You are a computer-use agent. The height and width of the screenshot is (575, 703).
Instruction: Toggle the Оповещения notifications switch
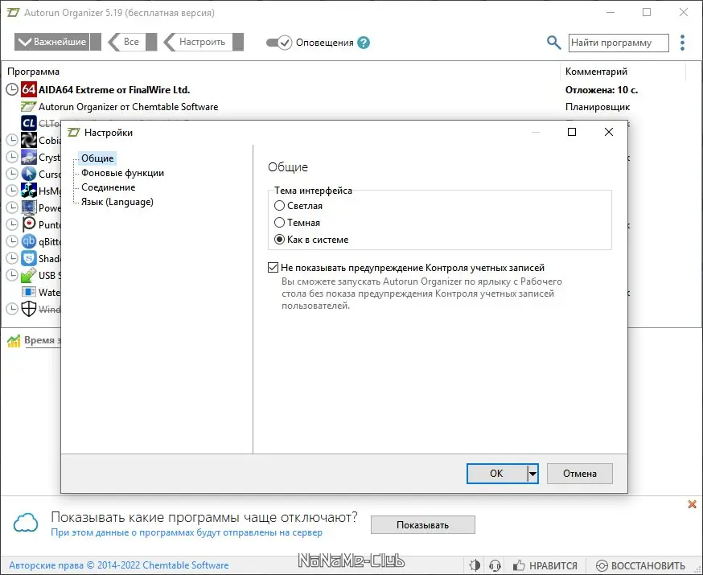coord(279,43)
